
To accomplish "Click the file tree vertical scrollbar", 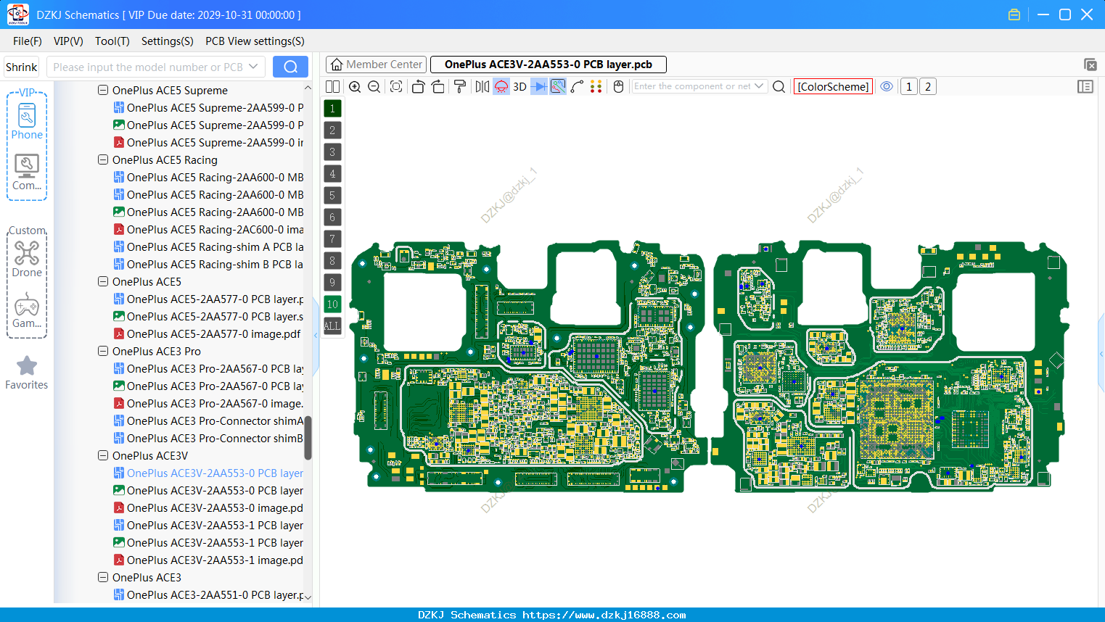I will coord(308,437).
